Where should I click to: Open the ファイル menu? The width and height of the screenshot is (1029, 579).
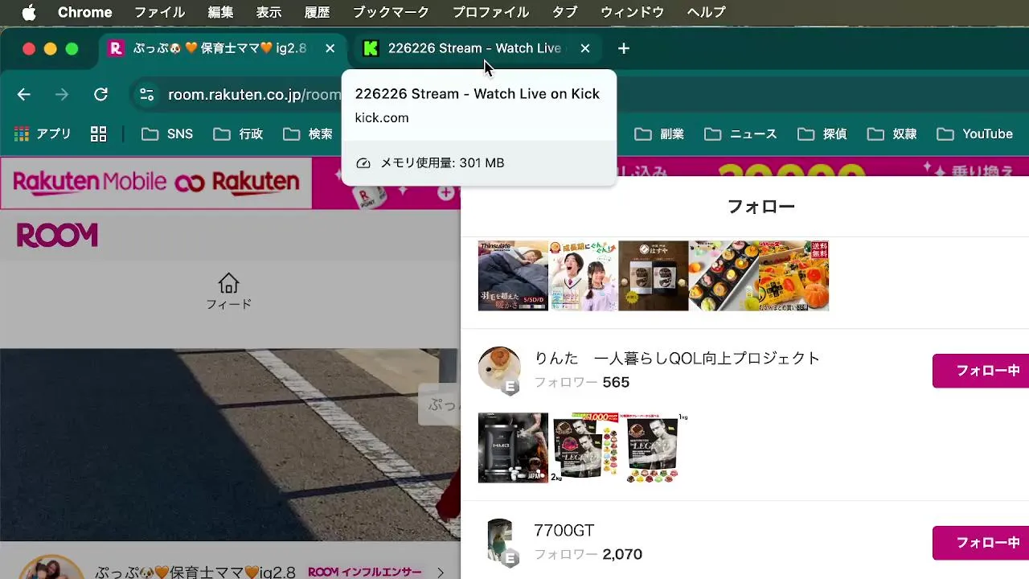[159, 12]
